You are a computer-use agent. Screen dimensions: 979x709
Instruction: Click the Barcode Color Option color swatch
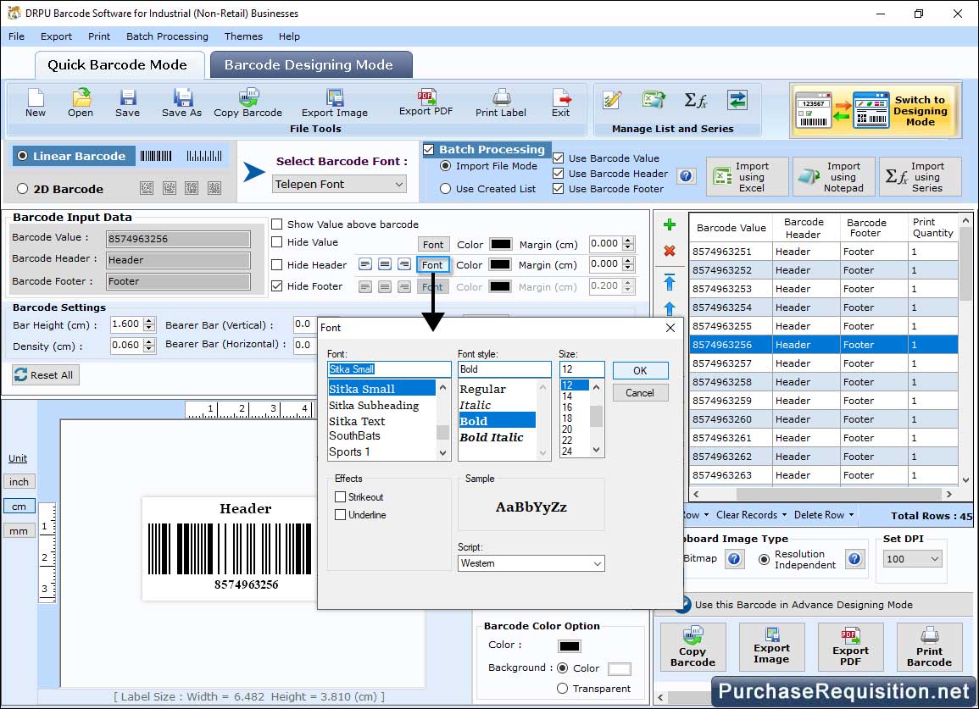tap(570, 646)
